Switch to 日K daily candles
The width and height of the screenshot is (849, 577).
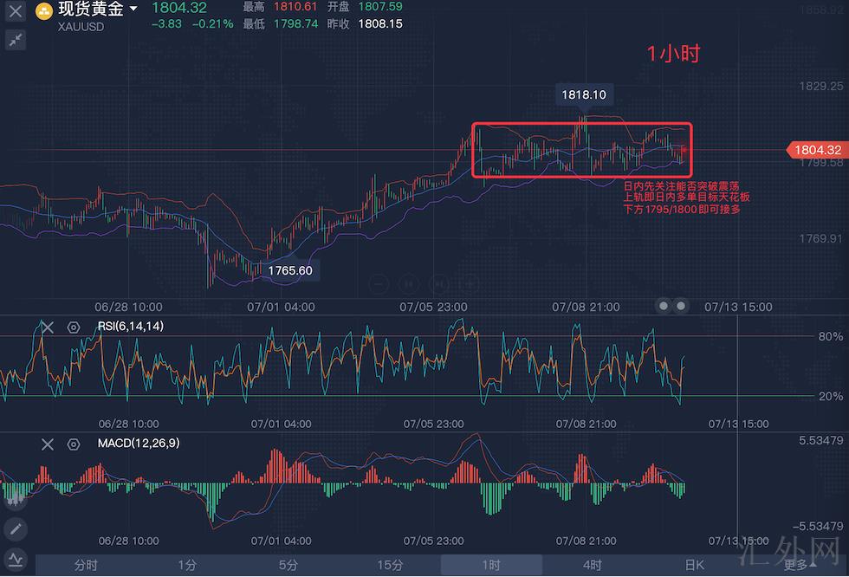pos(694,565)
